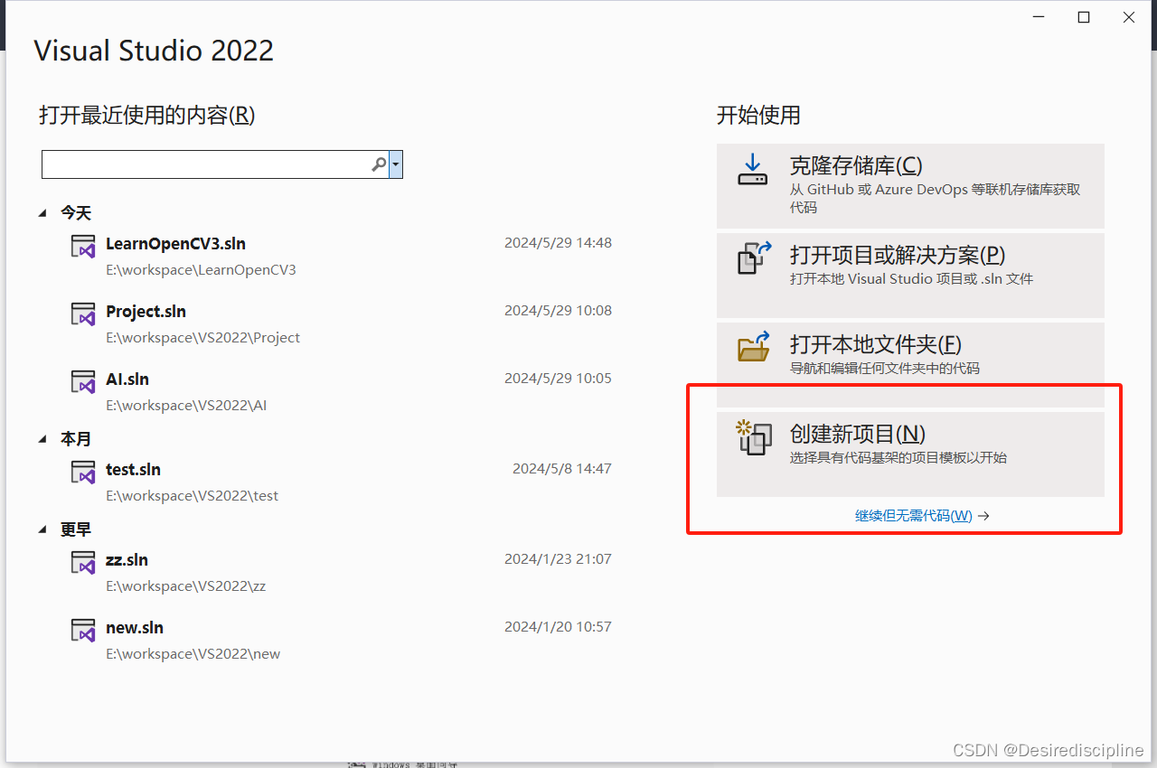Click the timestamp 2024/5/29 10:05
1157x768 pixels.
point(558,379)
